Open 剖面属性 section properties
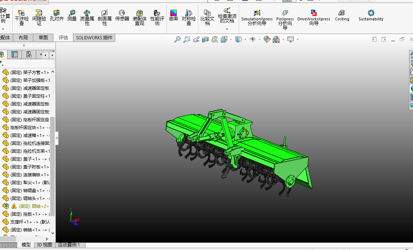The height and width of the screenshot is (250, 413). 105,18
